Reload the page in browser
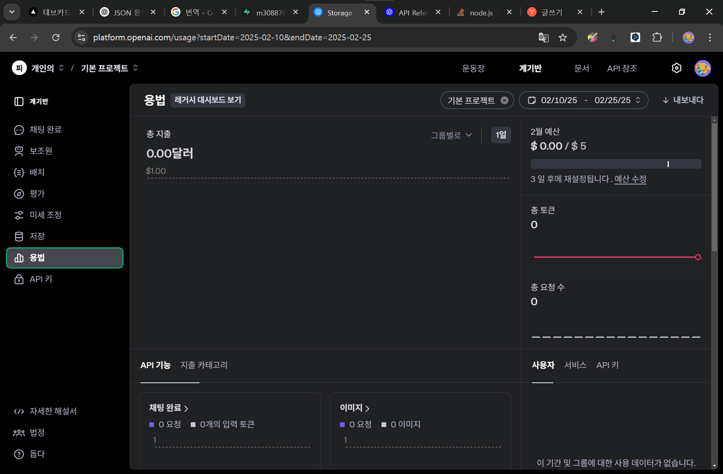This screenshot has height=474, width=723. [x=56, y=38]
